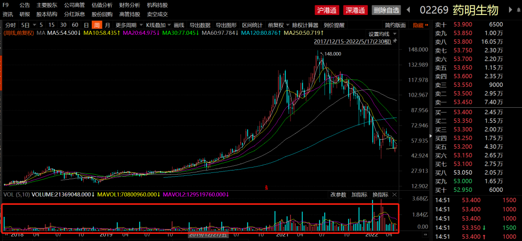Switch to the 日 daily K-line
The width and height of the screenshot is (522, 241).
tap(86, 25)
